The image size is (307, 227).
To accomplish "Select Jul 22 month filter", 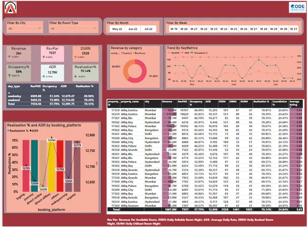I will (x=148, y=29).
